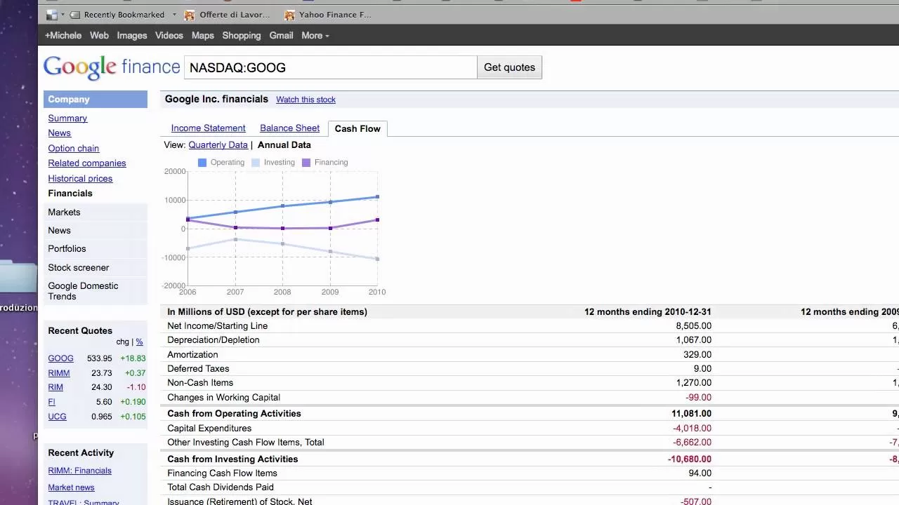
Task: Open Gmail from top bar
Action: click(281, 35)
